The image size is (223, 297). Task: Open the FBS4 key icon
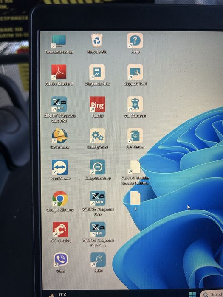click(x=98, y=260)
